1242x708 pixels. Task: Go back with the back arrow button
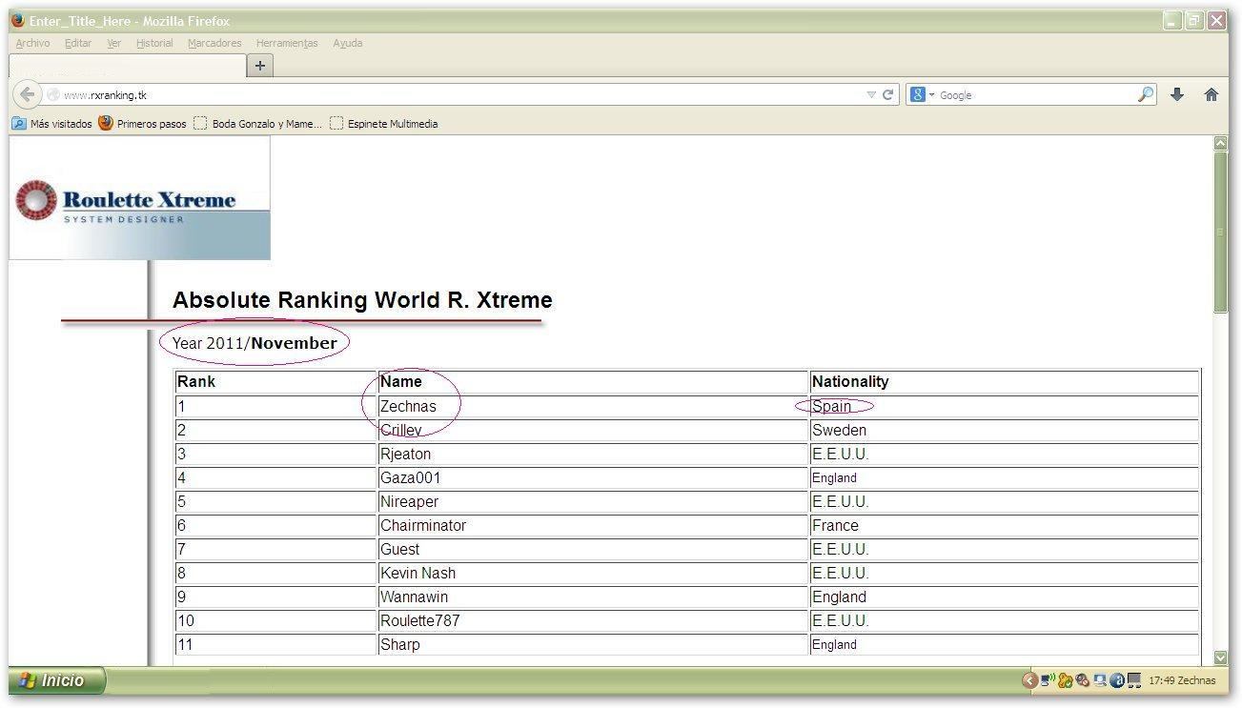[28, 94]
